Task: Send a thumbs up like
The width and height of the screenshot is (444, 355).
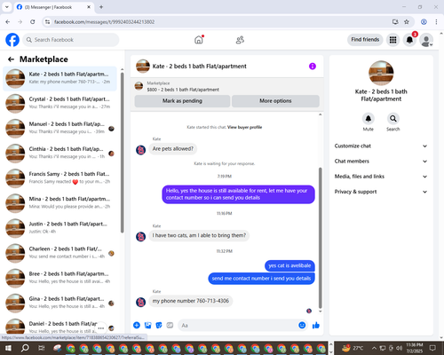Action: tap(316, 326)
